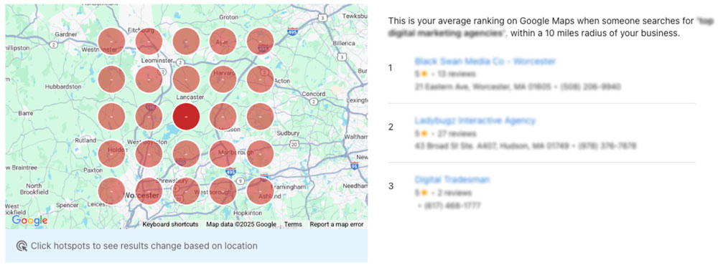This screenshot has height=270, width=718.
Task: Click Report a map error
Action: click(x=337, y=224)
